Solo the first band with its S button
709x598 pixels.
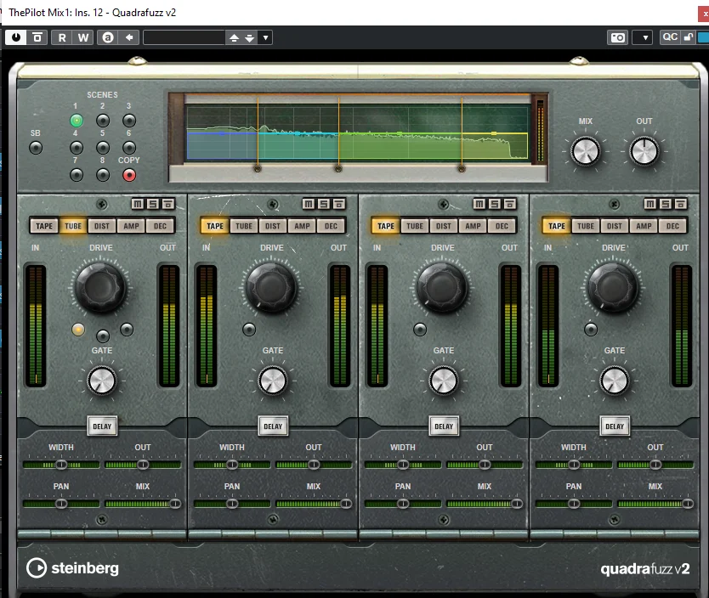click(153, 204)
